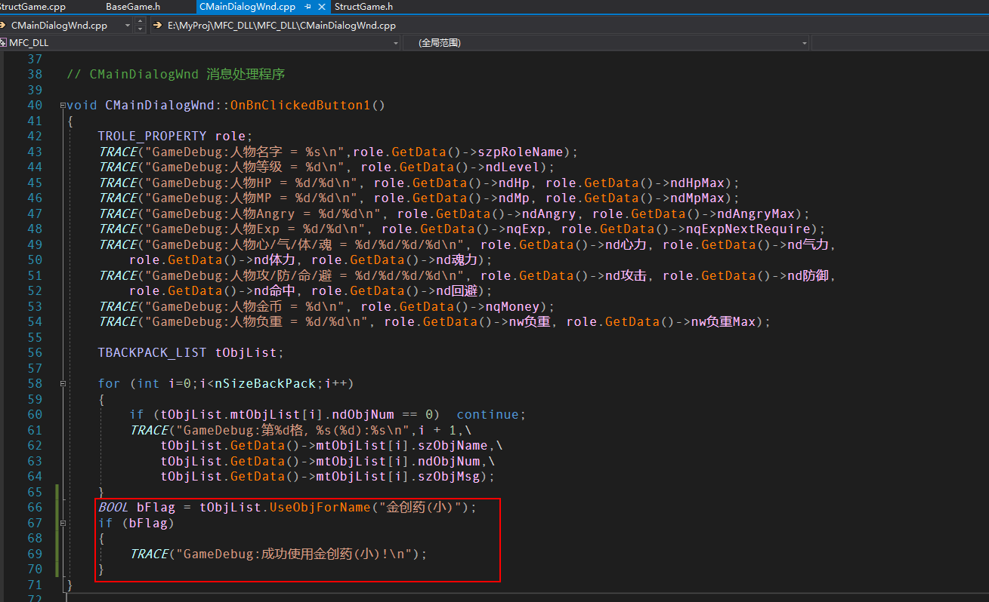
Task: Click UseObjForName on line 66
Action: [x=320, y=507]
